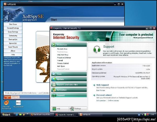This screenshot has width=157, height=122.
Task: Click the Kaspersky tray icon
Action: point(148,114)
